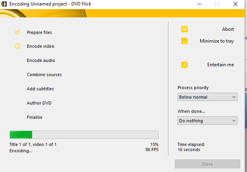
Task: Click the greyed-out Close button
Action: 207,164
